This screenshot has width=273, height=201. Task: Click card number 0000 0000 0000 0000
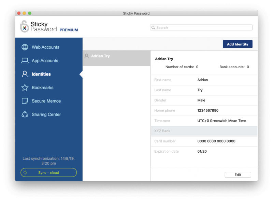(216, 141)
